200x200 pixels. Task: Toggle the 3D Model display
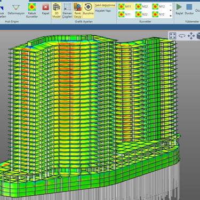(x=57, y=11)
